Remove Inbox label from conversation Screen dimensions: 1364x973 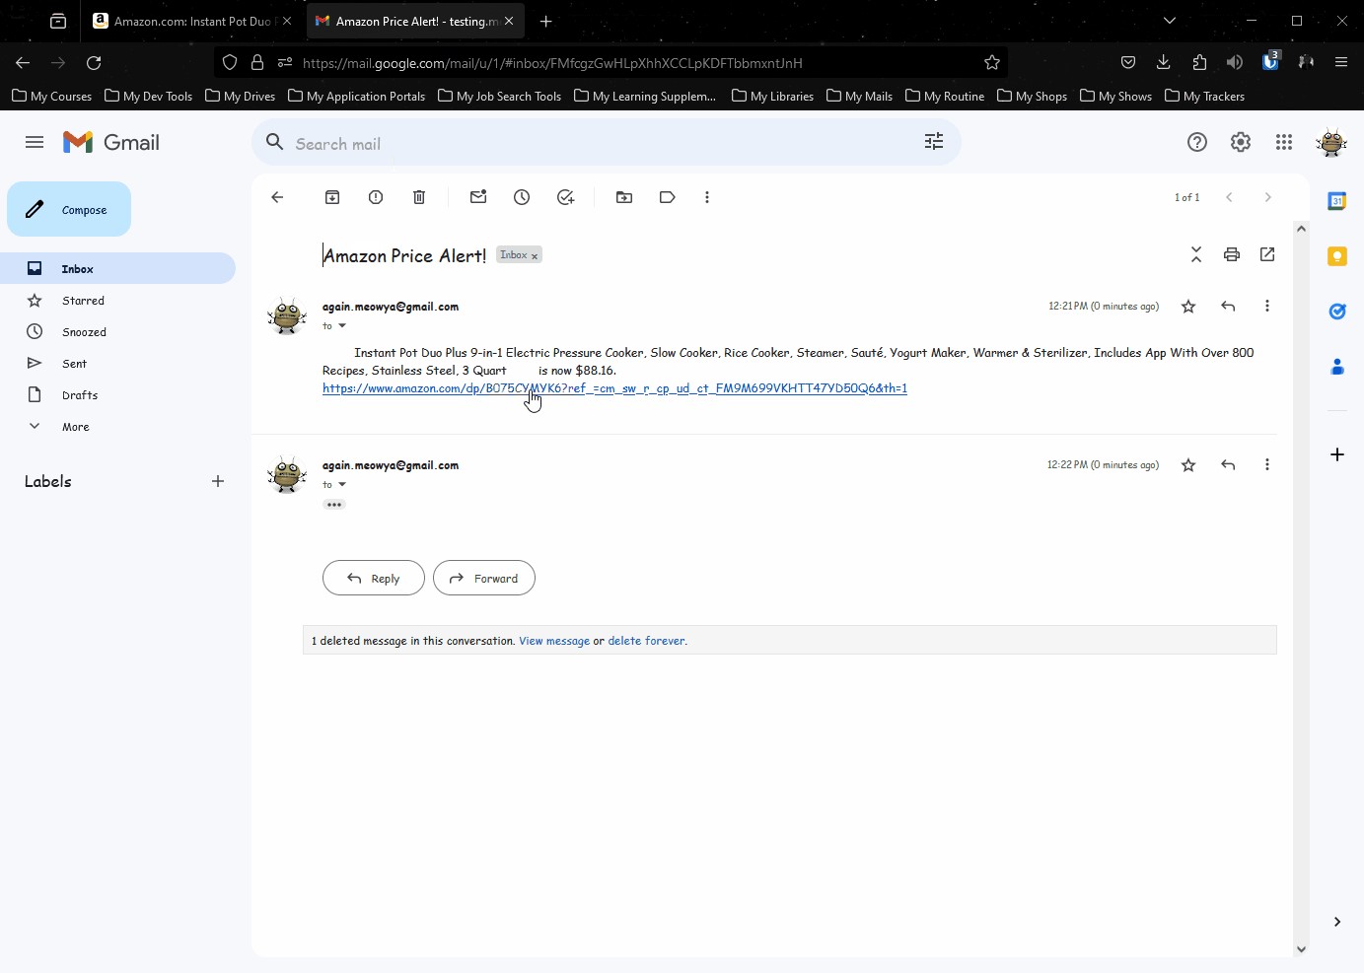click(535, 256)
